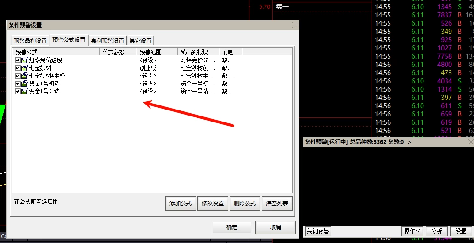Click the 输出到板块 column header
The width and height of the screenshot is (474, 243).
coord(198,52)
